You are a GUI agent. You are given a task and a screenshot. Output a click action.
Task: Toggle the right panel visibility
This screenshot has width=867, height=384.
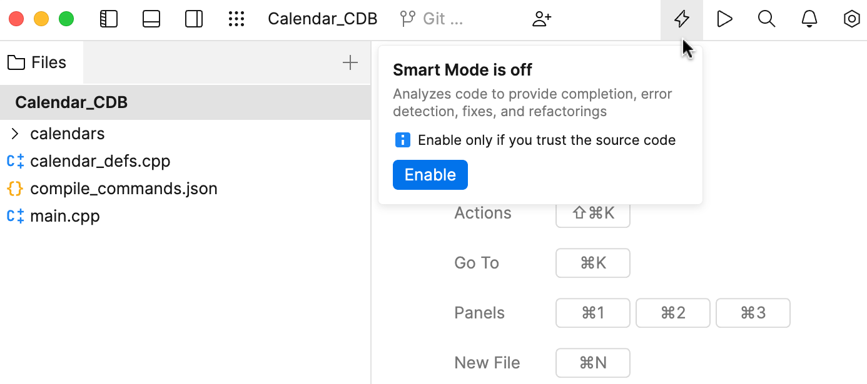point(194,19)
